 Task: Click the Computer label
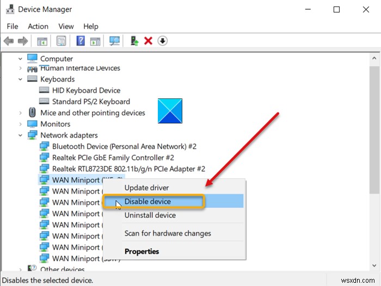(x=57, y=59)
